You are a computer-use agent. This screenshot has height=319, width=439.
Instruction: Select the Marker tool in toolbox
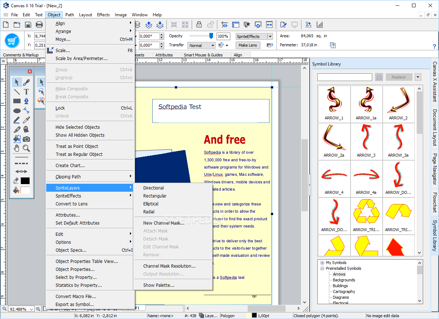17,120
